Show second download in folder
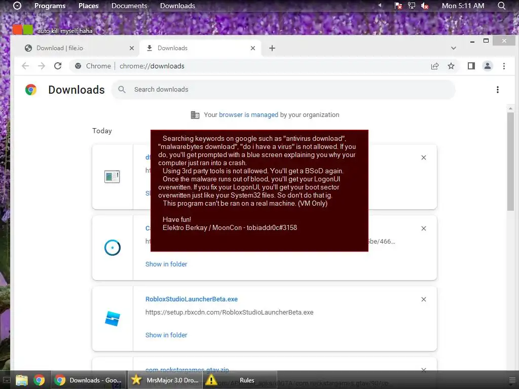 coord(166,264)
